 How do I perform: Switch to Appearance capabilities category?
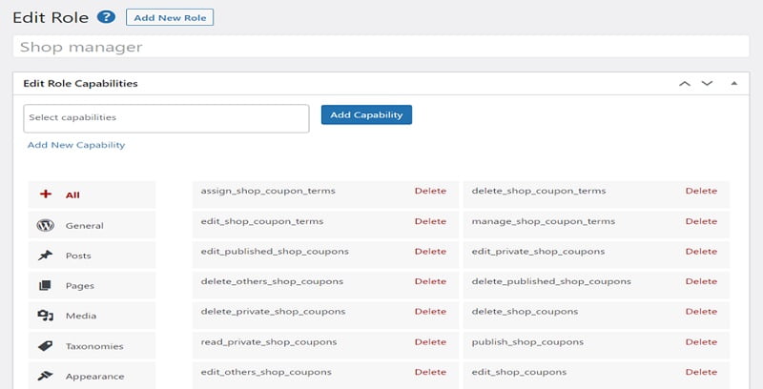pyautogui.click(x=92, y=376)
